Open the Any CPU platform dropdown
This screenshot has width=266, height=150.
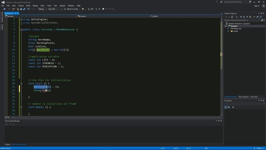click(x=62, y=9)
